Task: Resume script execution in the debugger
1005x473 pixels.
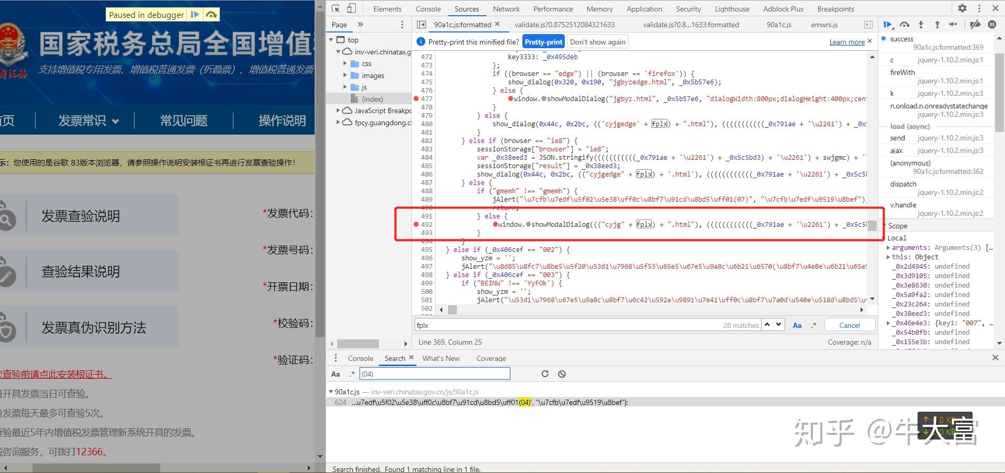Action: click(888, 24)
